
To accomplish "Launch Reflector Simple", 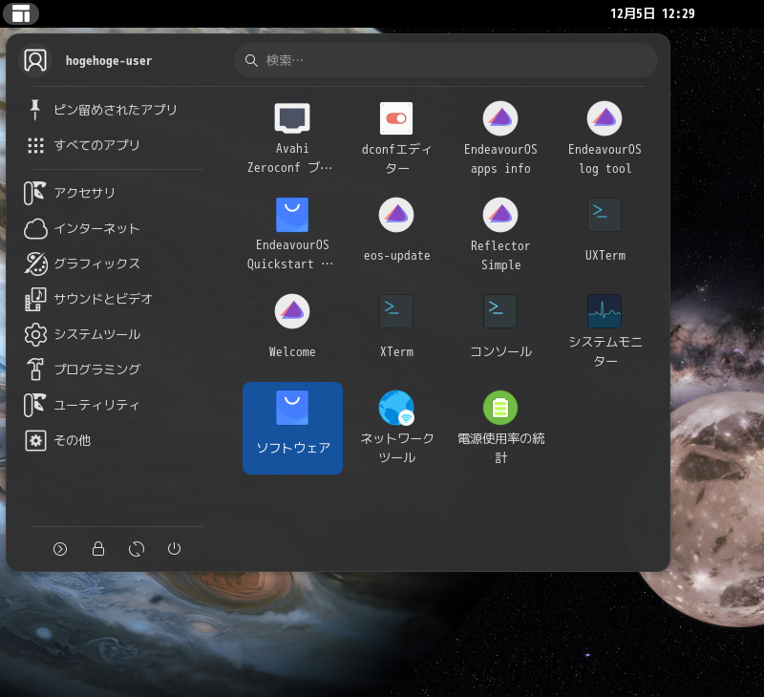I will 500,233.
